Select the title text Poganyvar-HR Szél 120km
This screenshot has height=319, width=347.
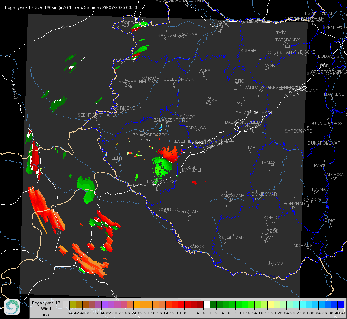(x=32, y=7)
